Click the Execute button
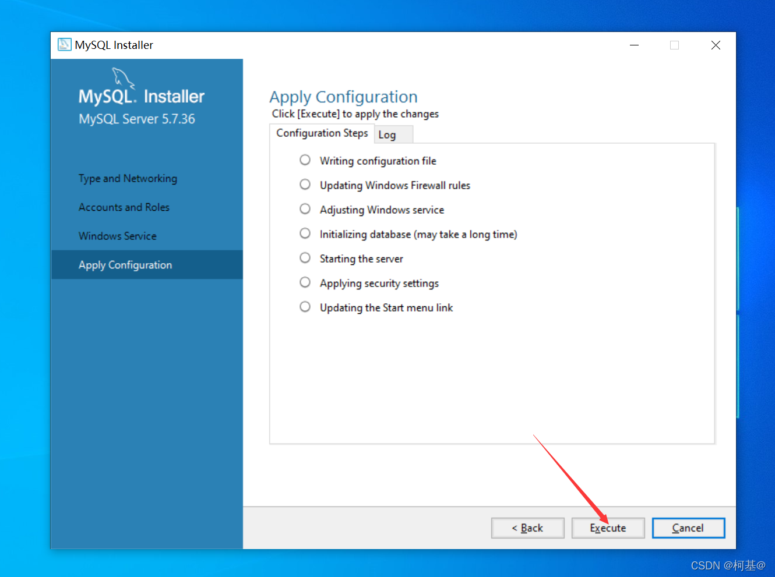775x577 pixels. pyautogui.click(x=608, y=528)
